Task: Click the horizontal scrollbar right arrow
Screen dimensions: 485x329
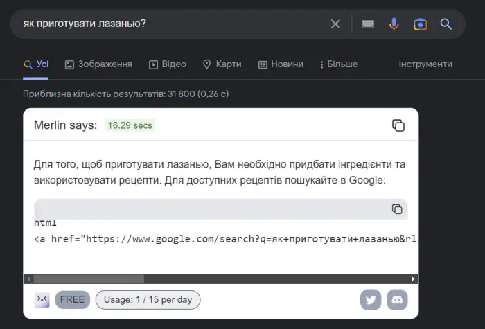Action: point(414,279)
